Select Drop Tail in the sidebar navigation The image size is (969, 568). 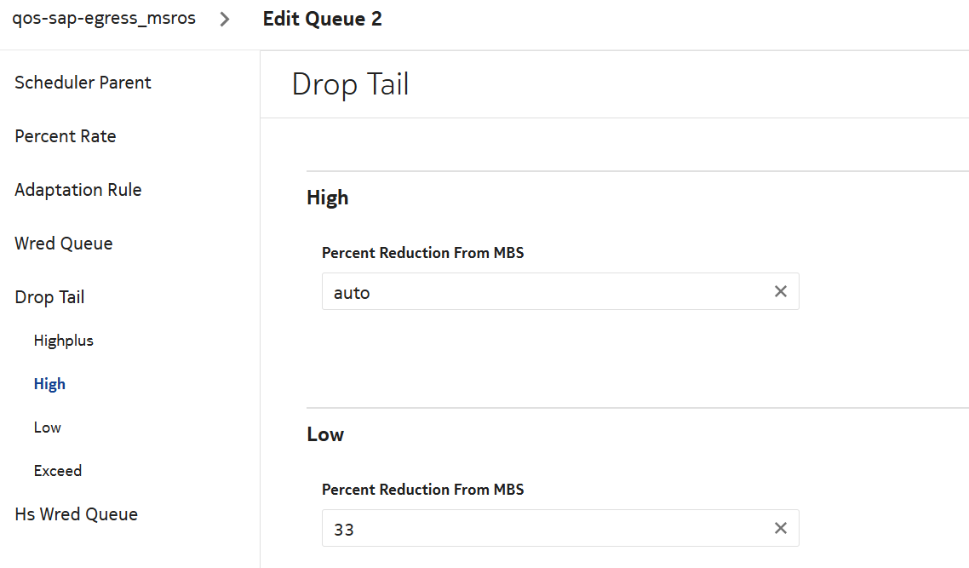49,297
